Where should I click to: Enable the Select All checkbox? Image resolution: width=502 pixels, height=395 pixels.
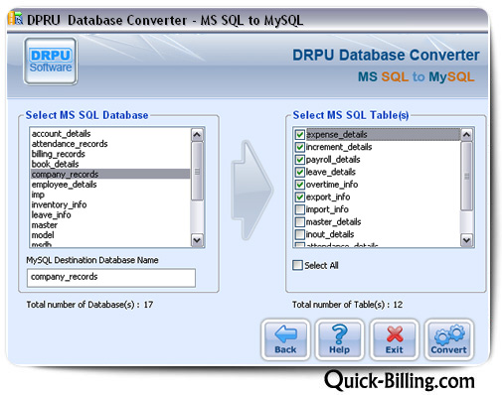pos(297,265)
